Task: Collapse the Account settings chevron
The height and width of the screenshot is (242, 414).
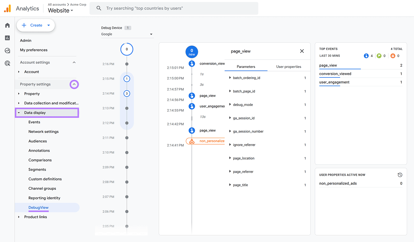Action: [x=74, y=62]
